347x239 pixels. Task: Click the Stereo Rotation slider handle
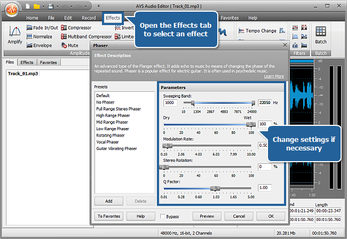tap(164, 166)
